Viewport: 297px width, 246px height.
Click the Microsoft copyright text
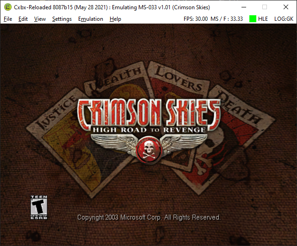149,217
